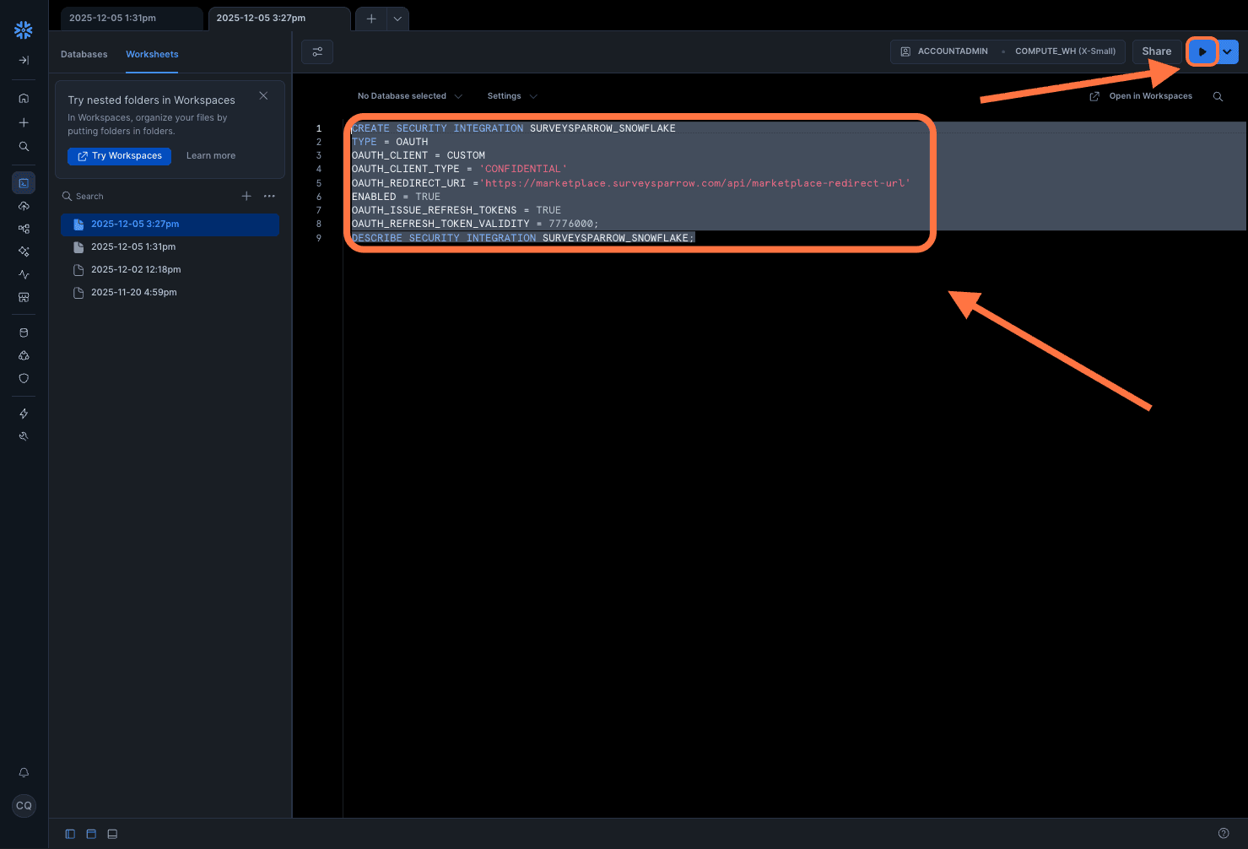Switch to the Databases tab
The width and height of the screenshot is (1248, 849).
84,54
